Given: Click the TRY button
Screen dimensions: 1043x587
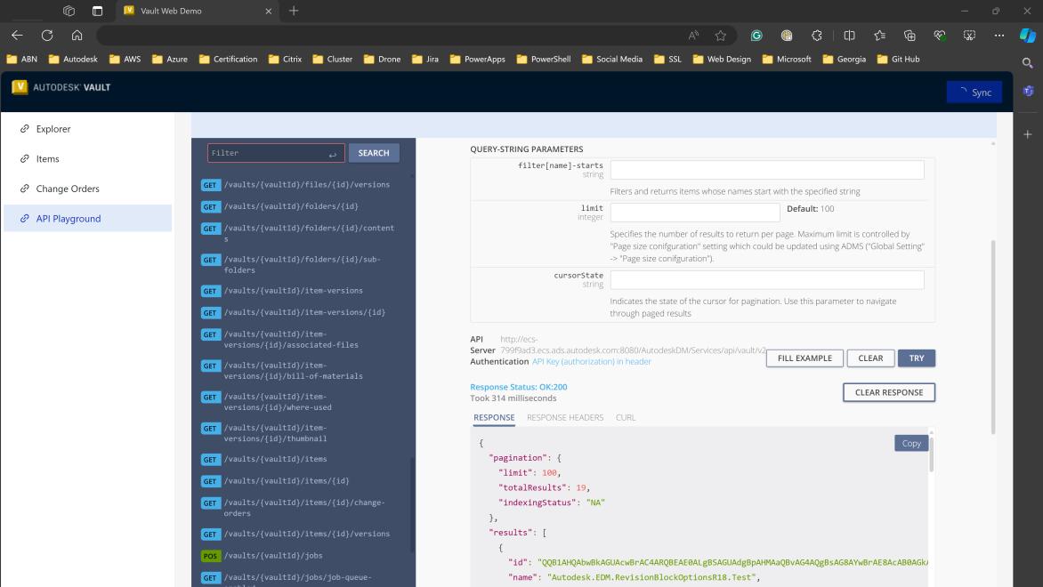Looking at the screenshot, I should pos(916,358).
